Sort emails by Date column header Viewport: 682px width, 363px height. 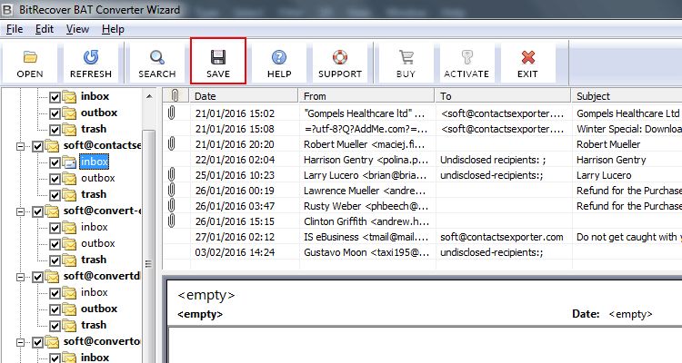pyautogui.click(x=244, y=95)
